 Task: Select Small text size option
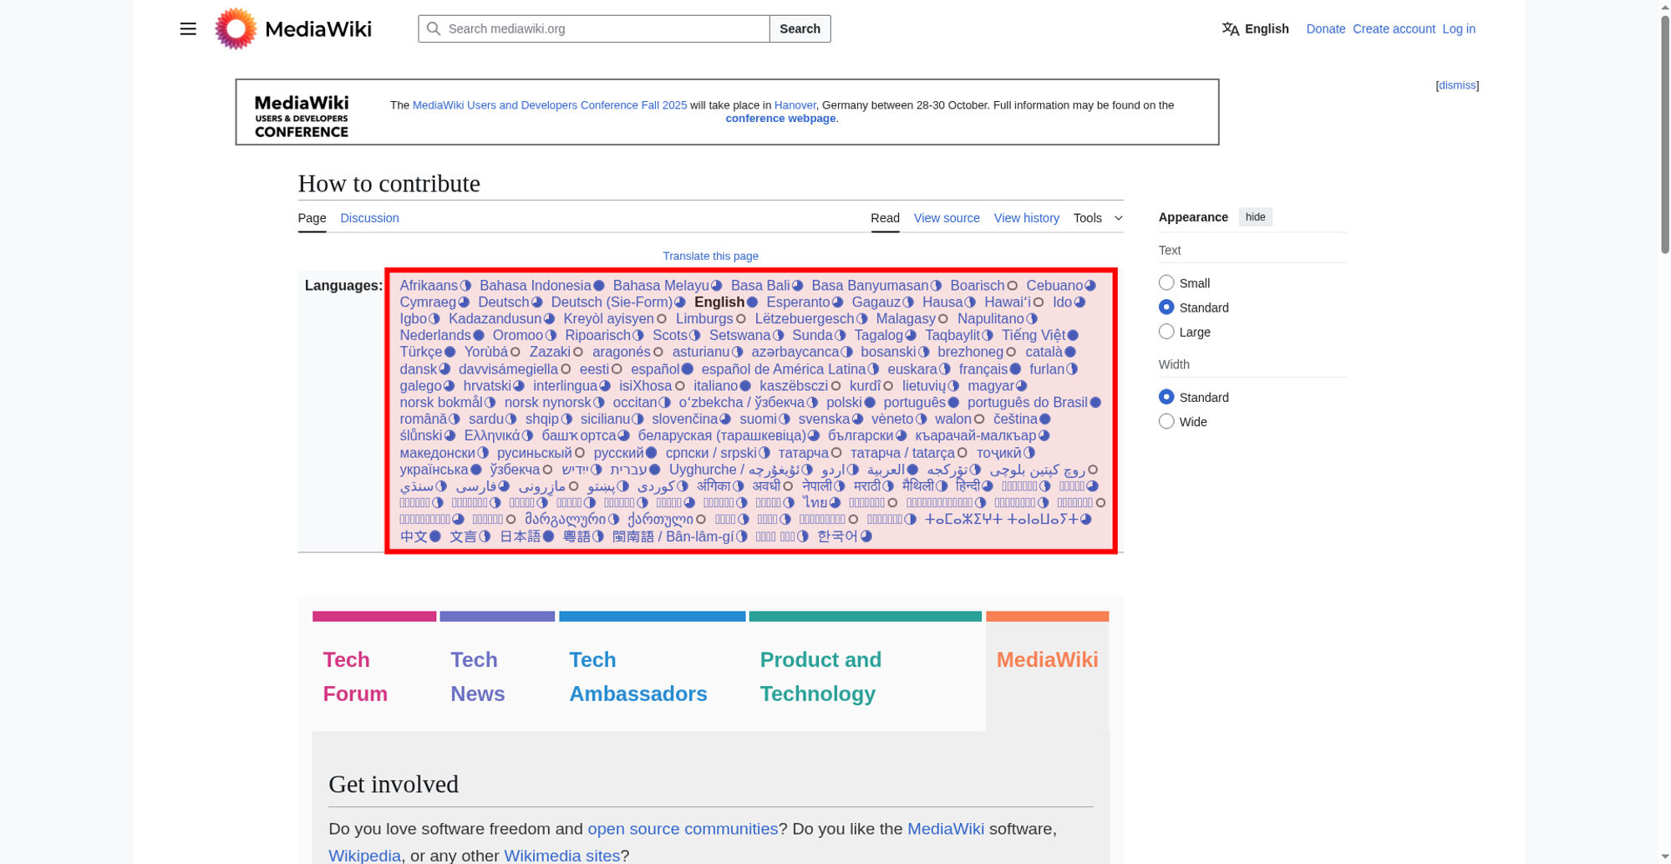click(1166, 283)
